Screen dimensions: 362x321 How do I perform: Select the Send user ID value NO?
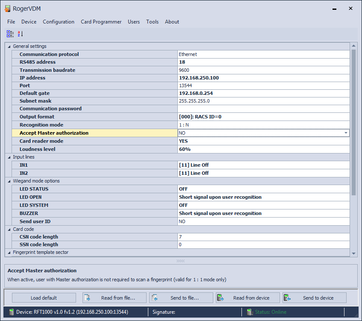tap(264, 221)
